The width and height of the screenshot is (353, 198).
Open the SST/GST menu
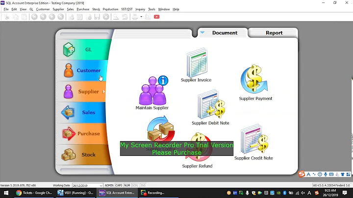pyautogui.click(x=127, y=9)
